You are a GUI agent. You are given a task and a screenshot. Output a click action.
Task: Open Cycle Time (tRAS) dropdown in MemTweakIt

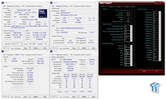click(x=131, y=37)
